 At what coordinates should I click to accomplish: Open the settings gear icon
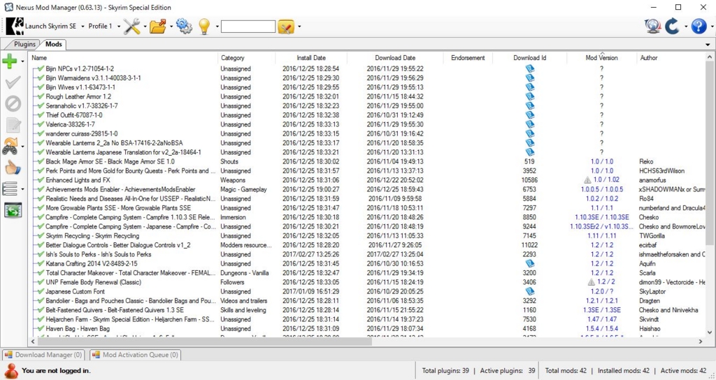[184, 26]
